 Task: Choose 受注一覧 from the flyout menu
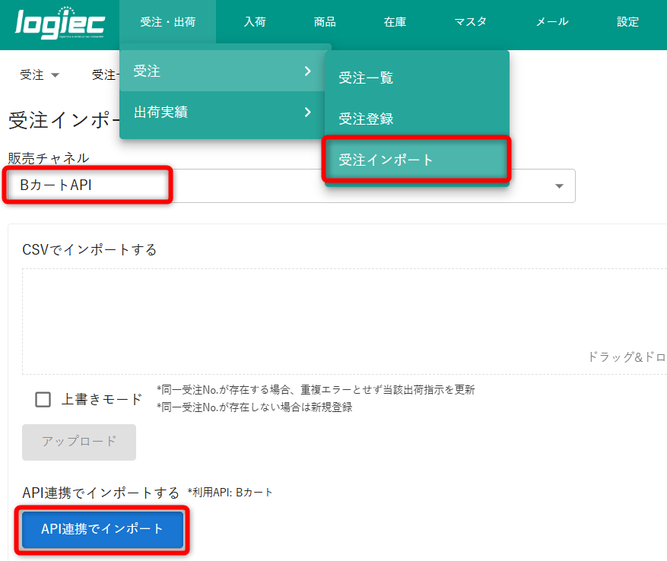(x=366, y=78)
